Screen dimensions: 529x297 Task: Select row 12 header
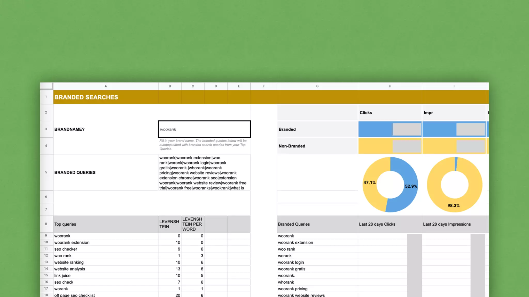[x=46, y=255]
